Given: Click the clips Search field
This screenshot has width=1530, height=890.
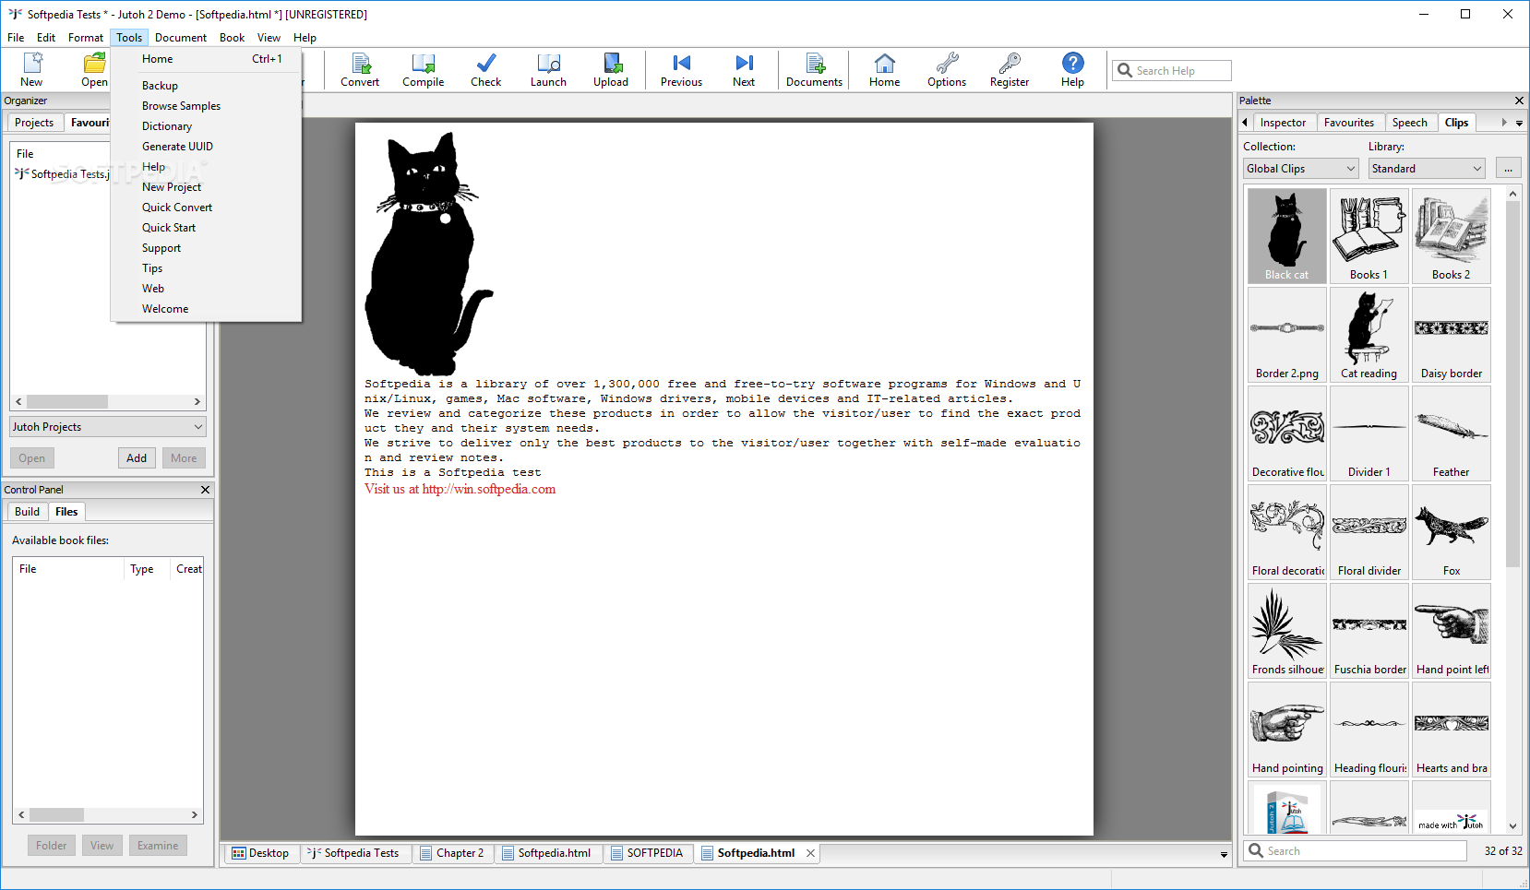Looking at the screenshot, I should coord(1356,851).
